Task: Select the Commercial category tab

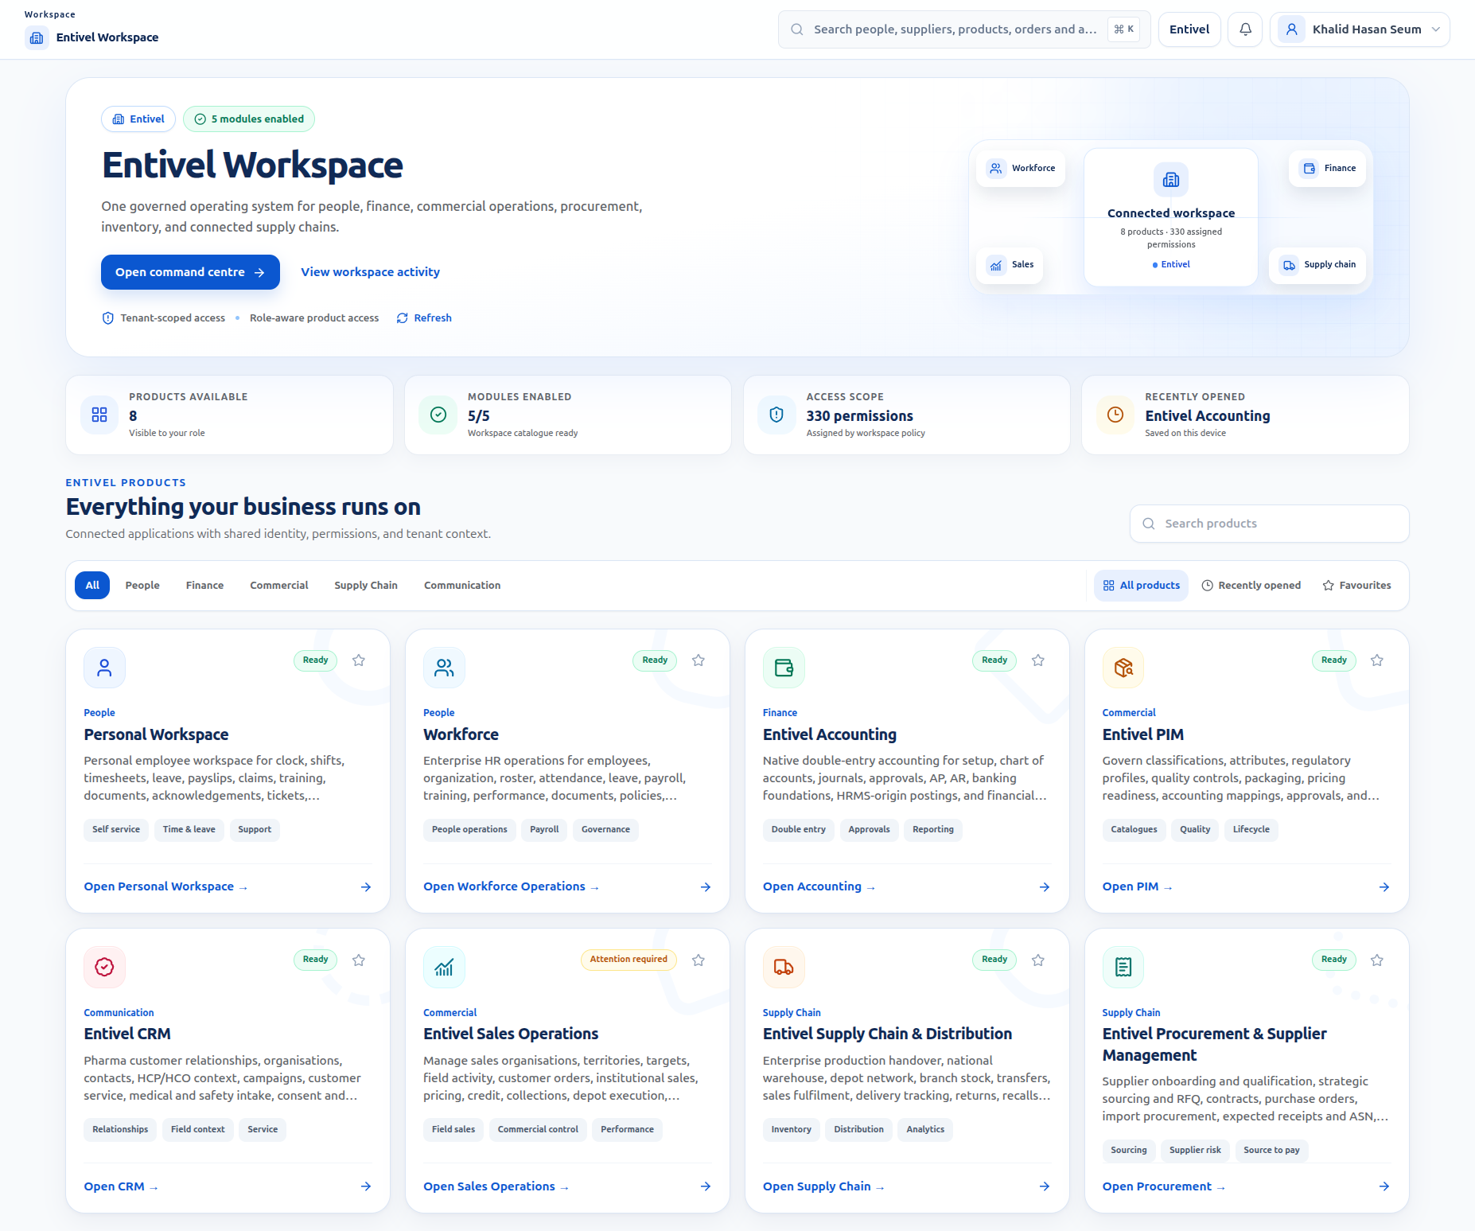Action: tap(279, 586)
